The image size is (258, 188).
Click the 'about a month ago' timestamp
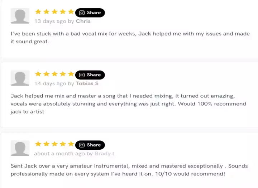59,154
